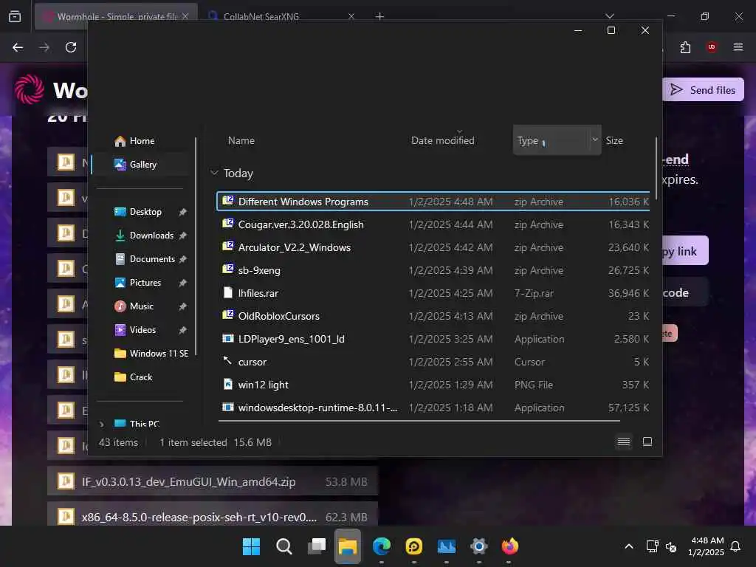The width and height of the screenshot is (756, 567).
Task: Click the cursor file's arrow icon
Action: pyautogui.click(x=227, y=360)
